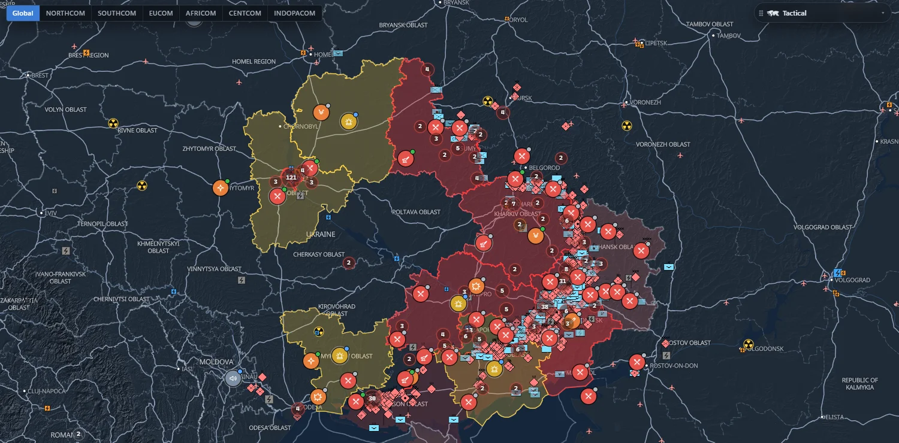The height and width of the screenshot is (443, 899).
Task: Select the radiation icon below Zhytomyr Oblast label
Action: tap(142, 186)
